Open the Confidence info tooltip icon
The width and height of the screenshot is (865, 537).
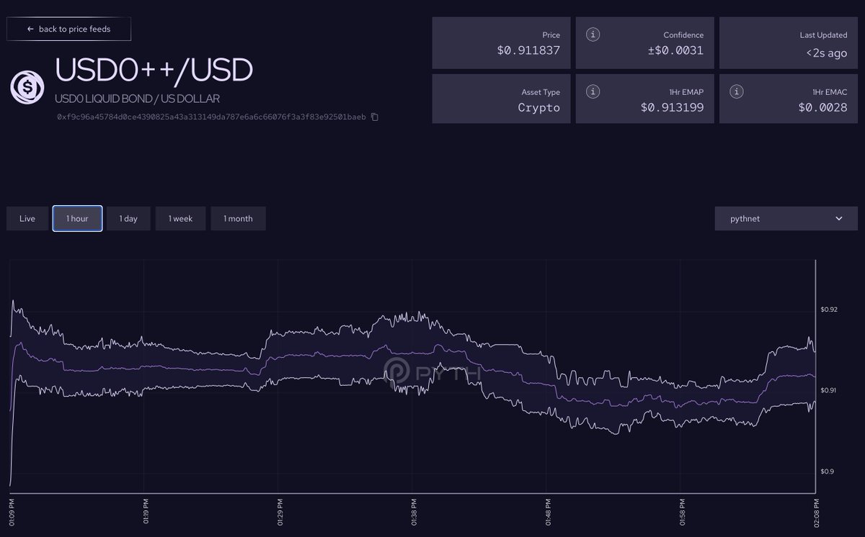(593, 34)
